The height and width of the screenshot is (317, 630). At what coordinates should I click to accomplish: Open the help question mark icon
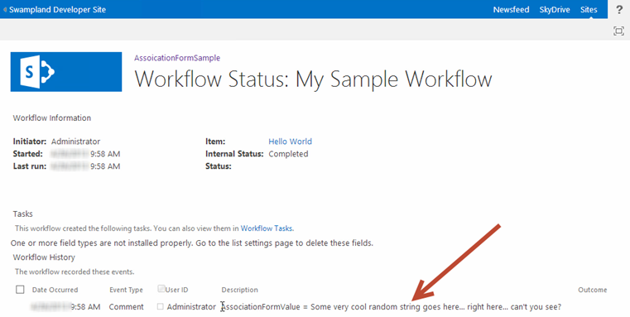tap(618, 10)
